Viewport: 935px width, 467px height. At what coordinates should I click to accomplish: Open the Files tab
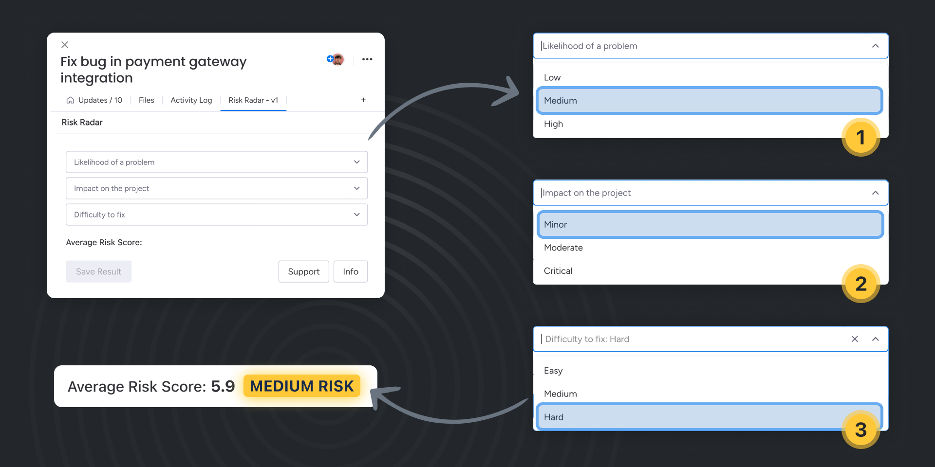pos(146,100)
